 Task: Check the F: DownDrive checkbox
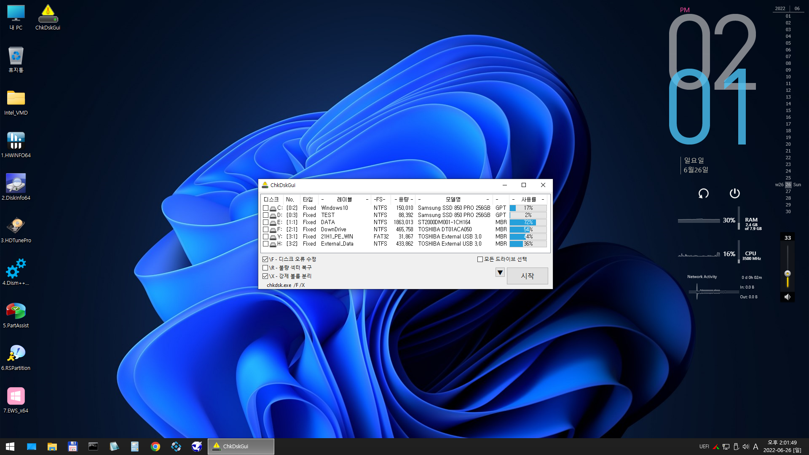pos(265,230)
